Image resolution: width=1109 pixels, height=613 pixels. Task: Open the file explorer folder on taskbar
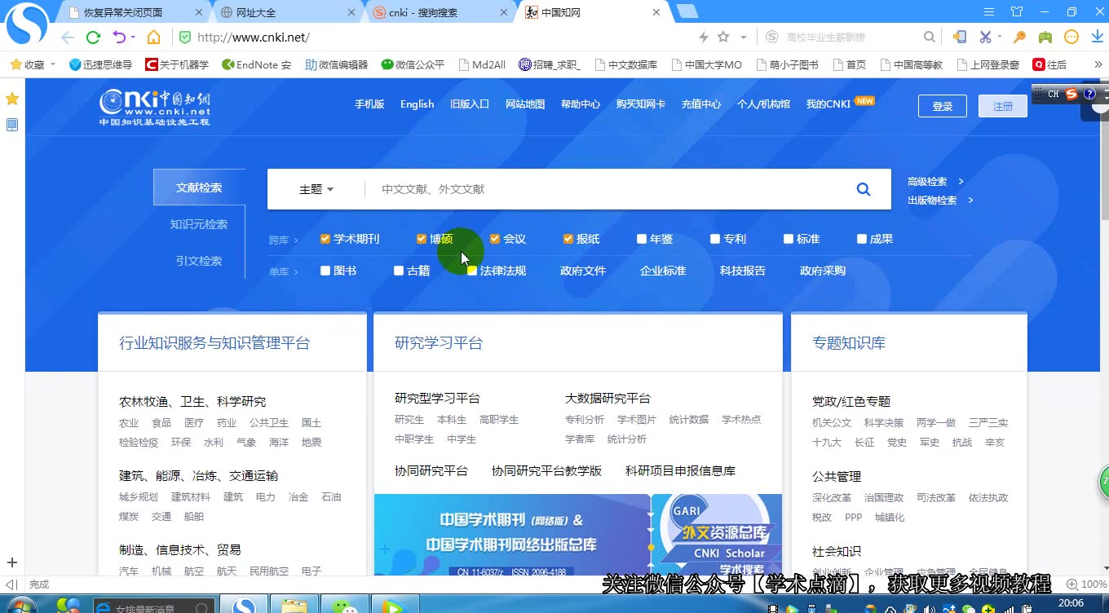pos(294,606)
